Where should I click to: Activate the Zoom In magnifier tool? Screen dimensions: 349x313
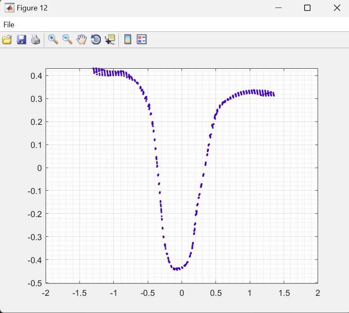pos(53,39)
